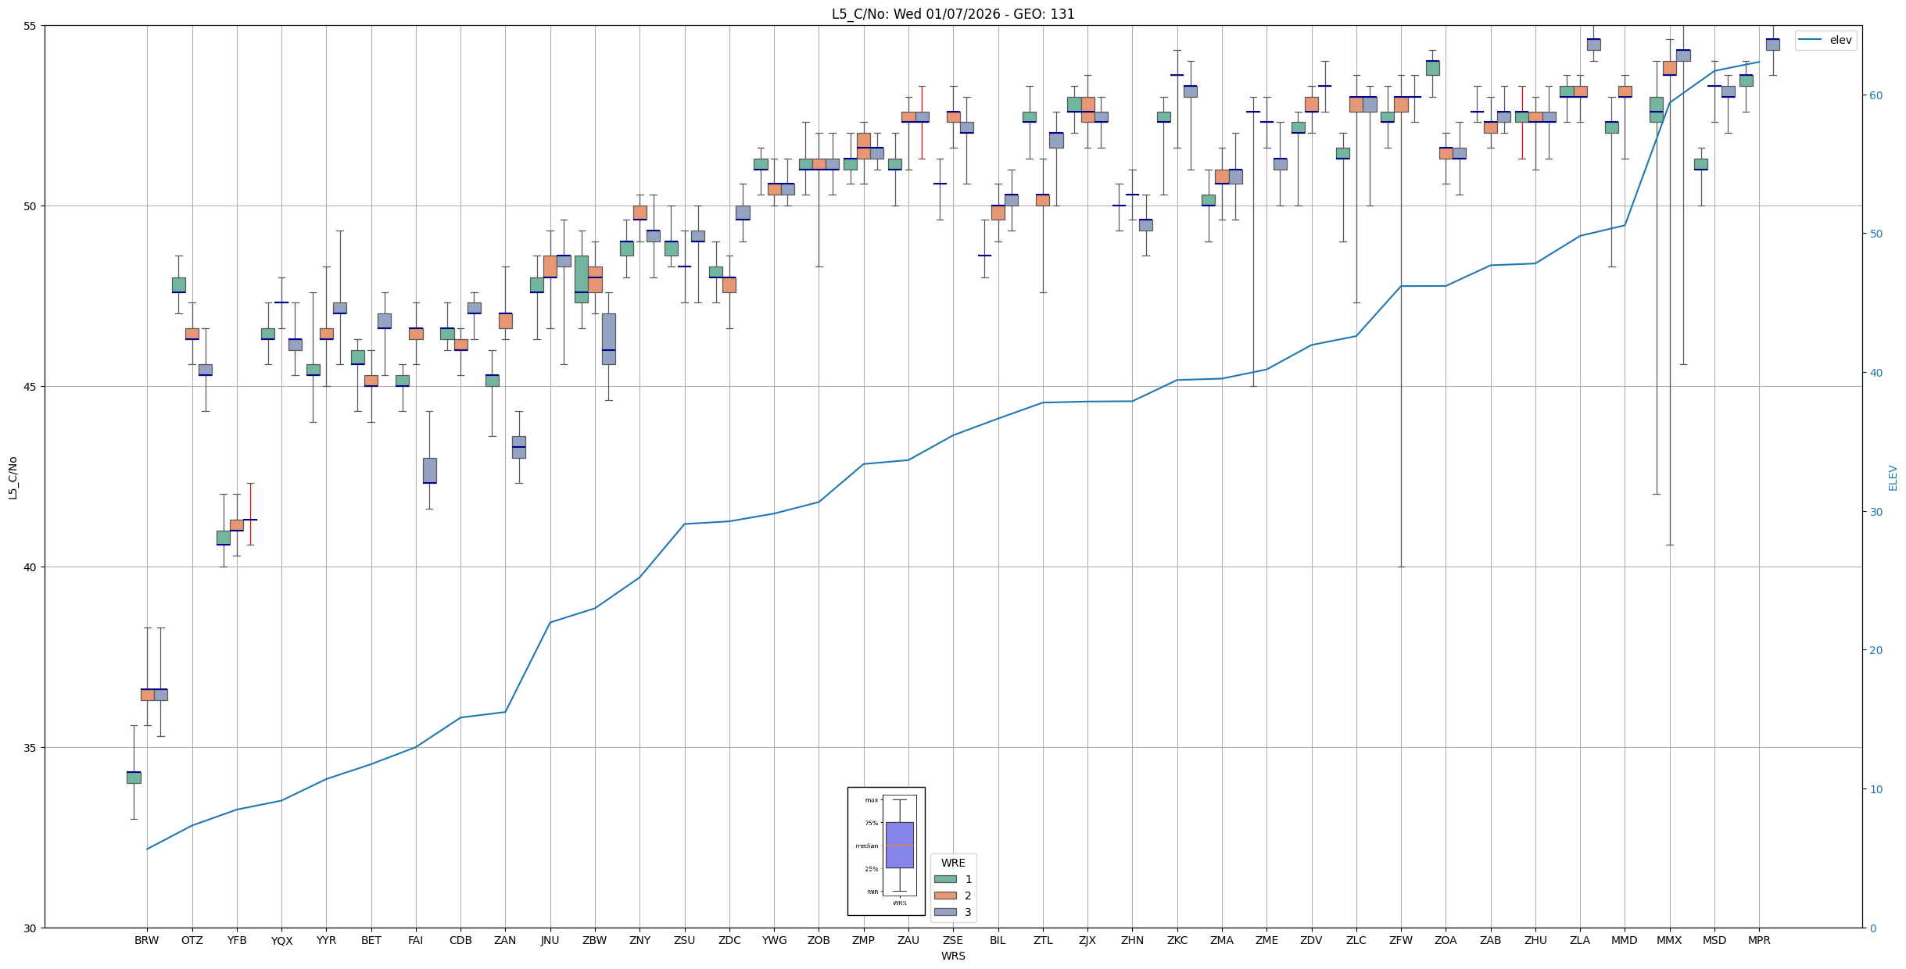Screen dimensions: 1906x969
Task: Click the ZNY station axis label
Action: 640,940
